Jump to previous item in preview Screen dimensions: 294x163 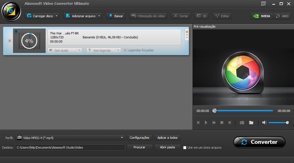click(198, 123)
